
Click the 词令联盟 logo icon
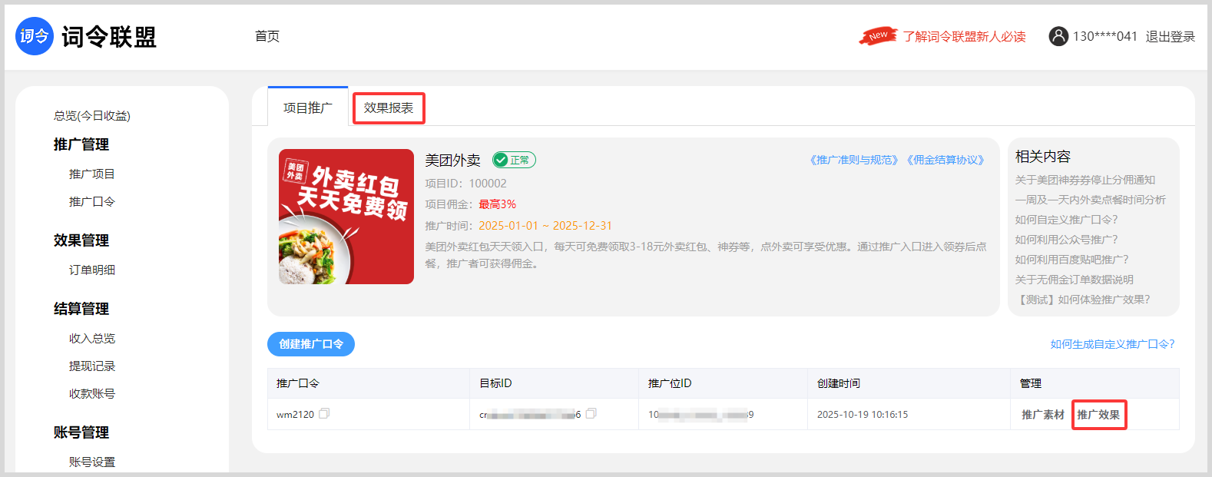pos(35,36)
